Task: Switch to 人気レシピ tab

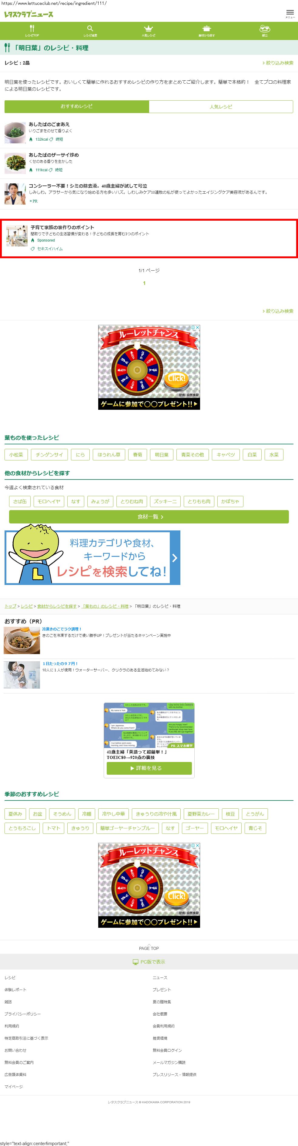Action: click(221, 106)
